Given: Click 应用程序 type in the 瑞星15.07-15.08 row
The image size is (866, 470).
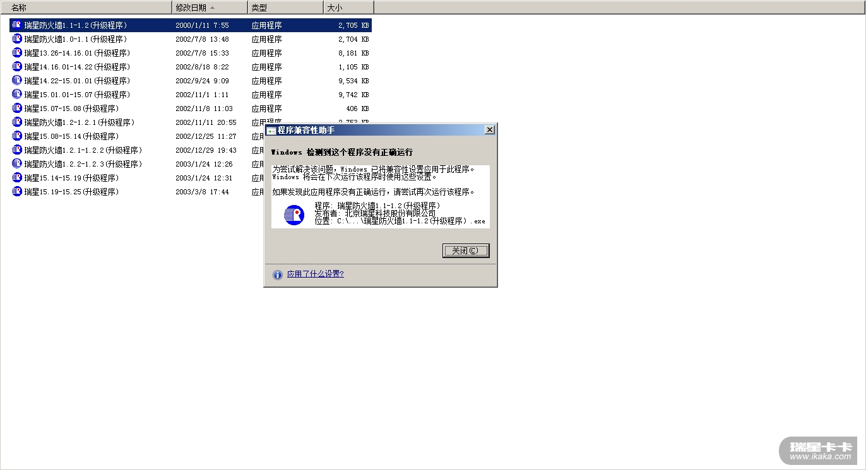Looking at the screenshot, I should point(267,109).
